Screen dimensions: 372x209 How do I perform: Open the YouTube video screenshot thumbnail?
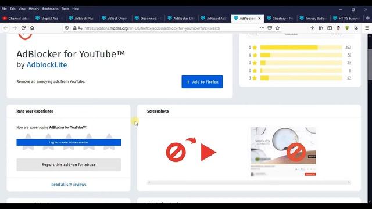[283, 152]
